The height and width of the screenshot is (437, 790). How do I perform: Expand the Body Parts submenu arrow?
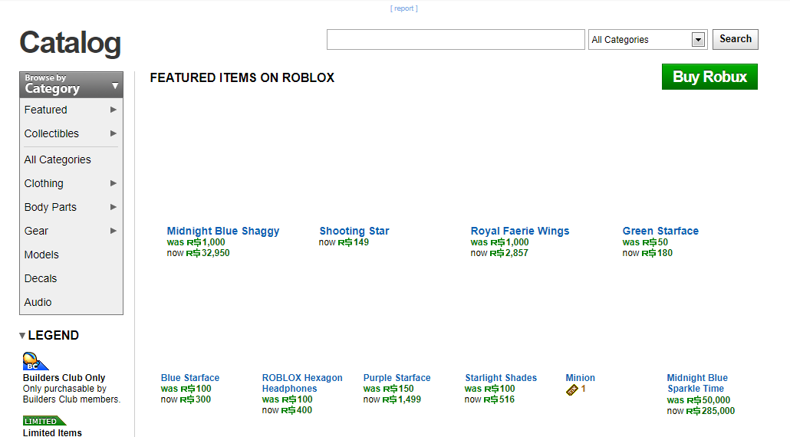pos(114,207)
